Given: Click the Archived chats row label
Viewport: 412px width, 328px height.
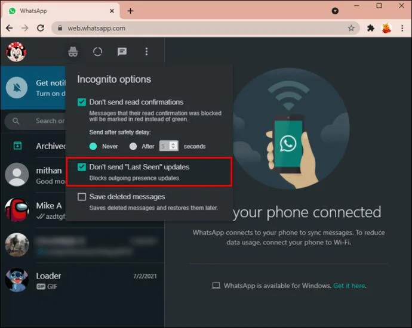Looking at the screenshot, I should coord(51,146).
